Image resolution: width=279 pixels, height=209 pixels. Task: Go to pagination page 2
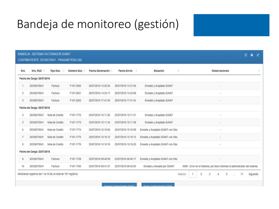point(201,174)
